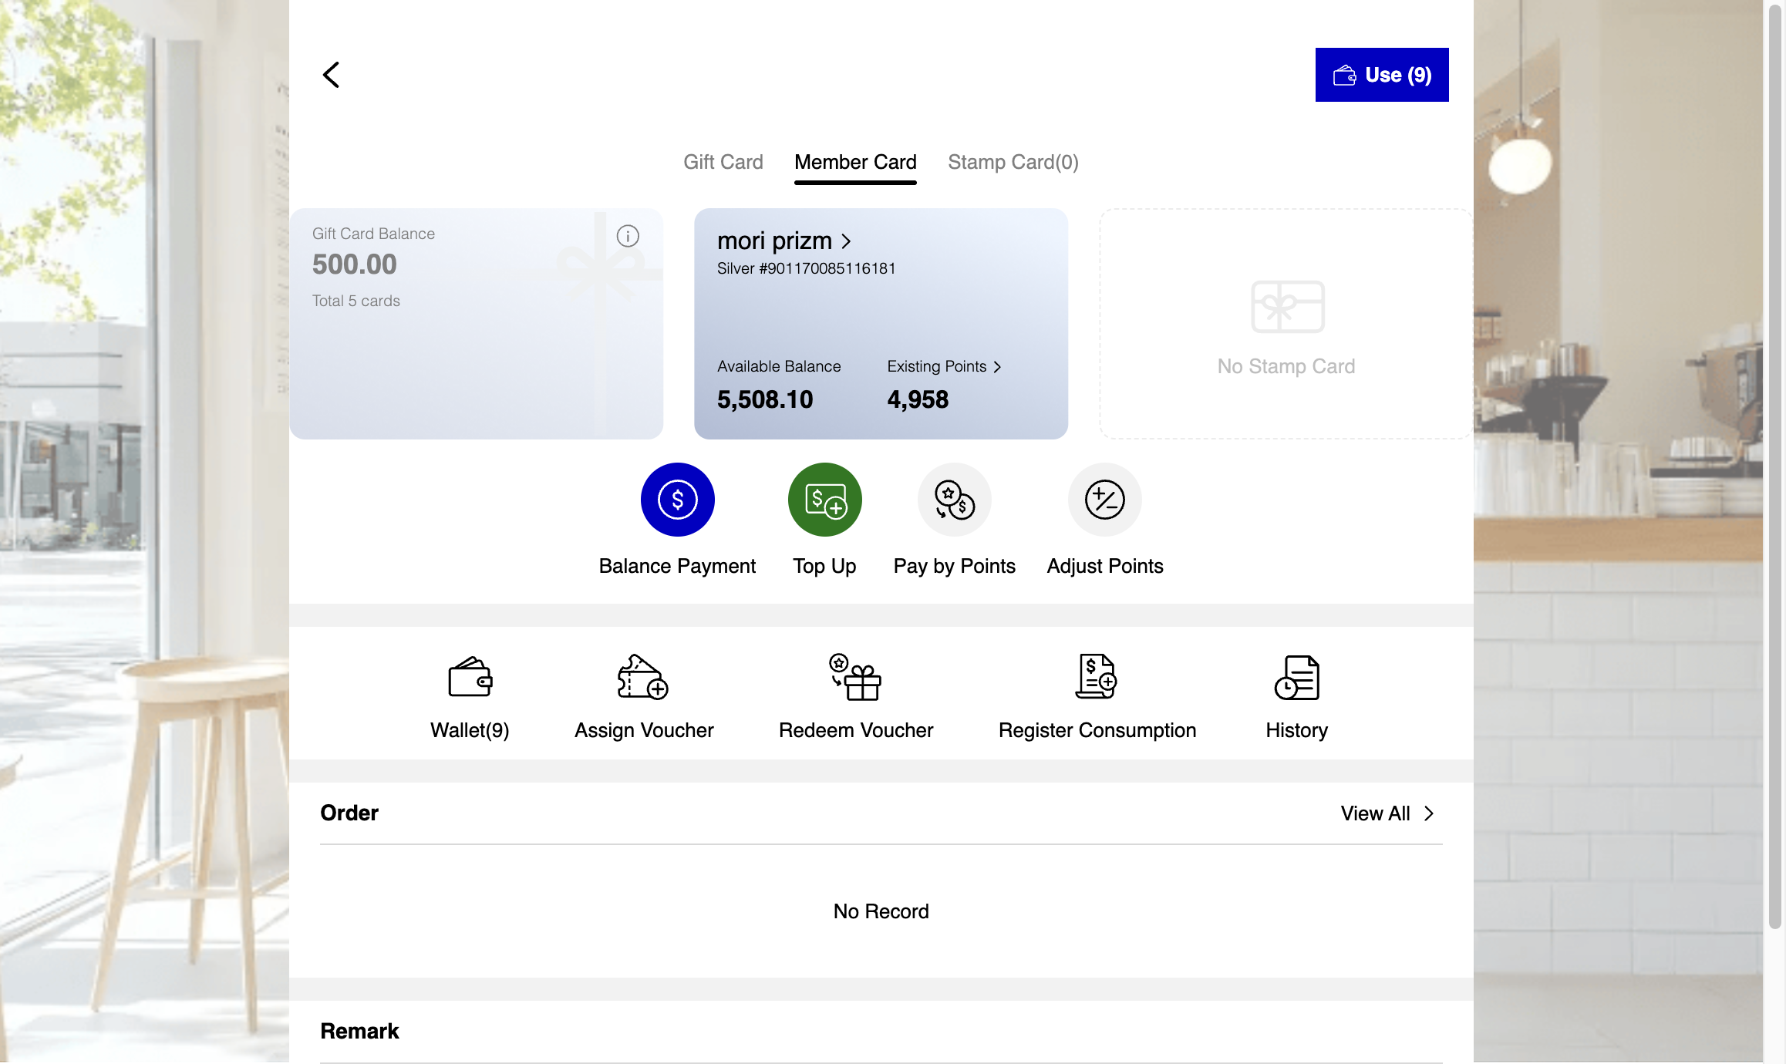Click the Assign Voucher icon
This screenshot has height=1064, width=1786.
pos(643,678)
